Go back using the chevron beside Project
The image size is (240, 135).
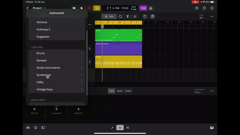click(x=27, y=8)
